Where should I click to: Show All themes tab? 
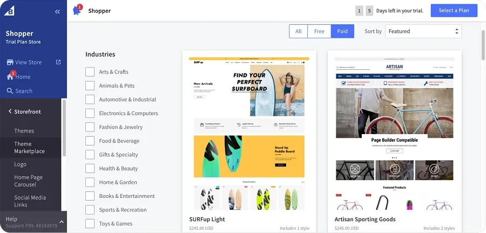[298, 31]
